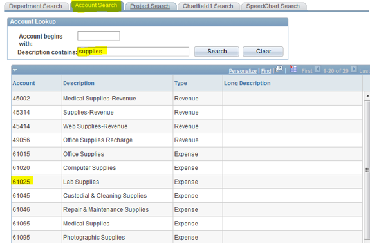The height and width of the screenshot is (248, 370).
Task: Click the Clear button
Action: pyautogui.click(x=263, y=52)
